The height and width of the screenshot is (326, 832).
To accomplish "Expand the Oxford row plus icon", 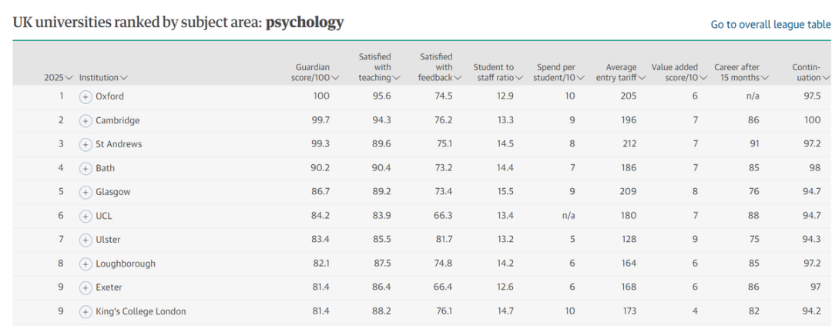I will click(86, 96).
